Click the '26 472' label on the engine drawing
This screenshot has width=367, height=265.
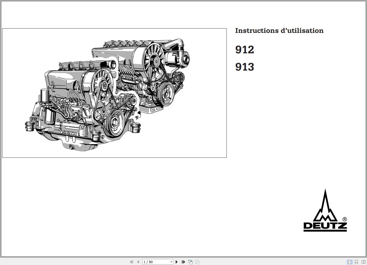tap(156, 109)
